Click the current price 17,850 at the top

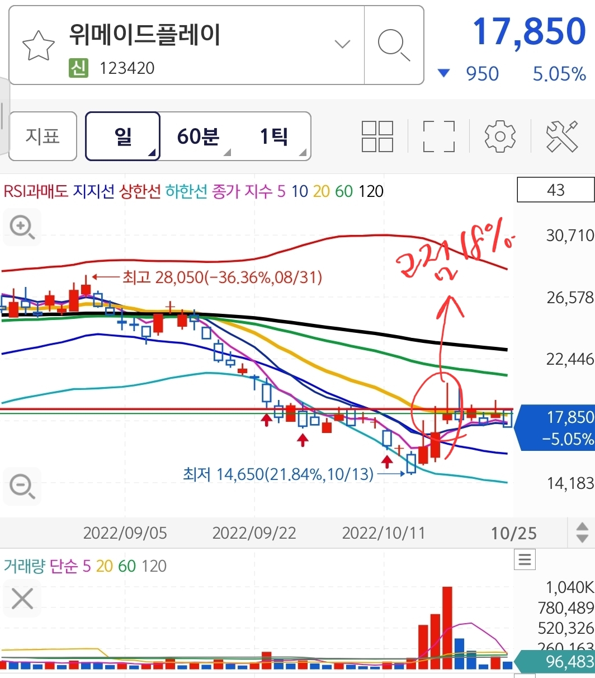(530, 31)
